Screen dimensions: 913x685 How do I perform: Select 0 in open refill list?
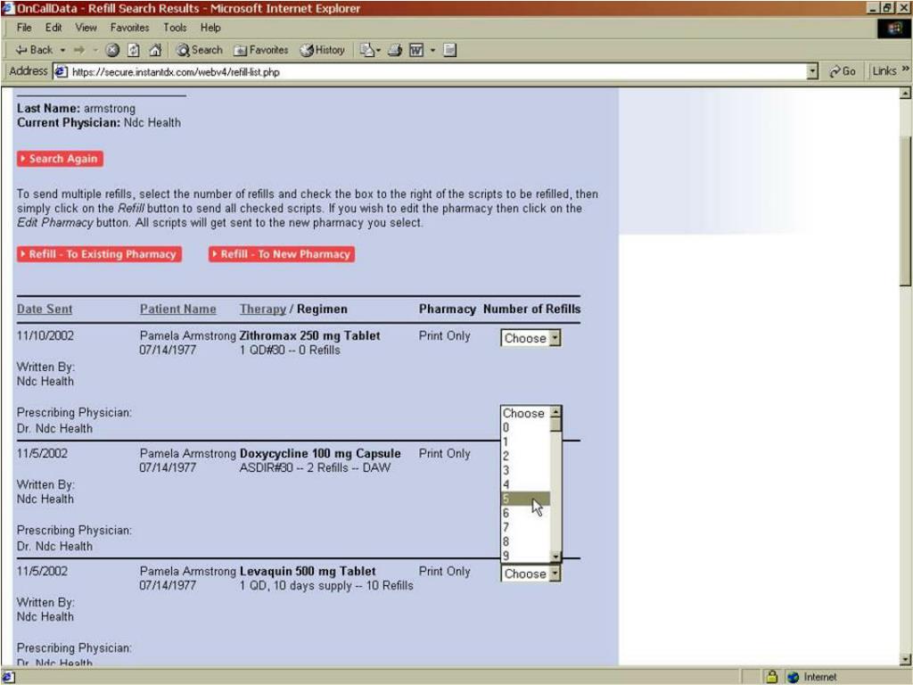pos(525,427)
